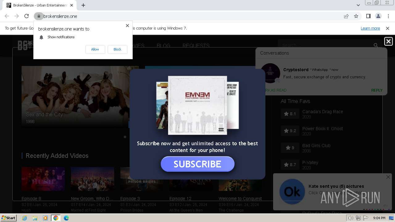The width and height of the screenshot is (395, 222).
Task: Click 8.1 star rating badge
Action: 290,114
